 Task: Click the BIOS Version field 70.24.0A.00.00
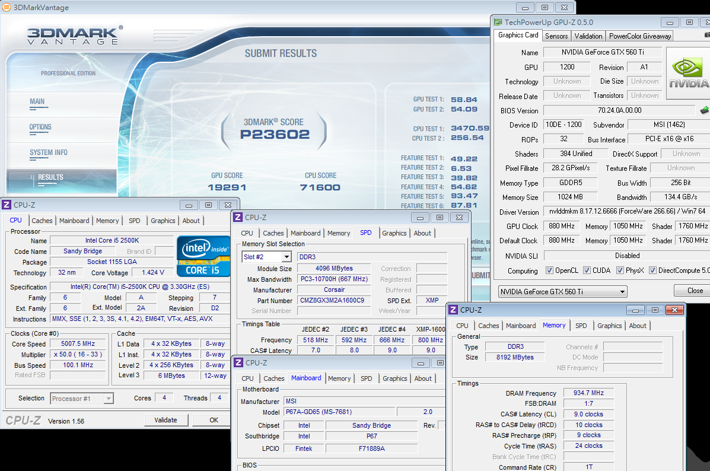click(619, 110)
